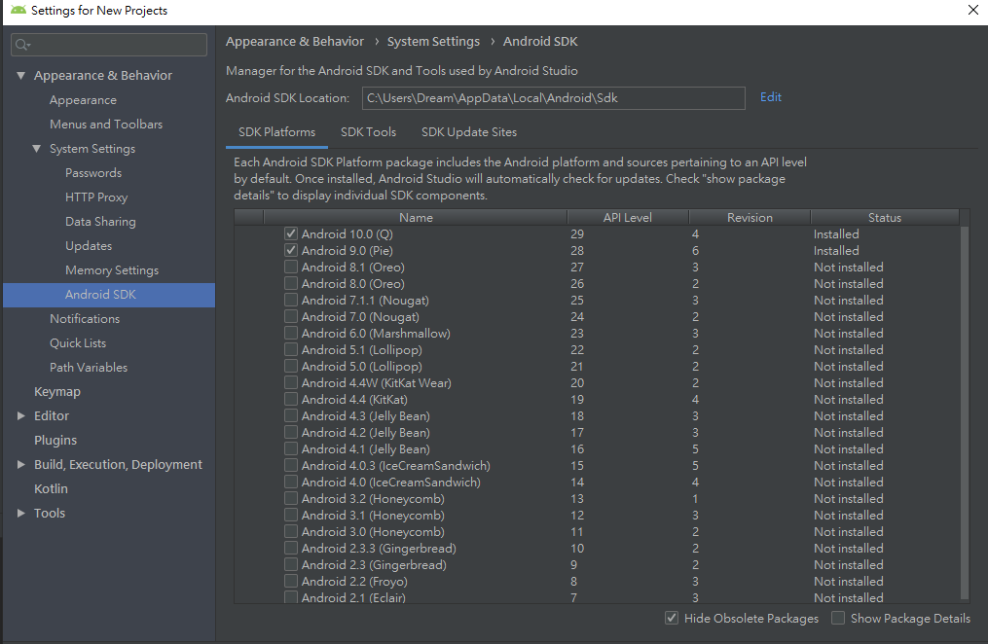Collapse the Appearance & Behavior section
Screen dimensions: 988x644
pyautogui.click(x=21, y=75)
